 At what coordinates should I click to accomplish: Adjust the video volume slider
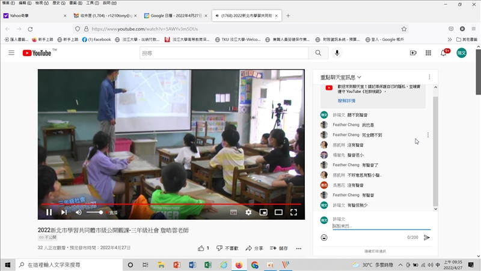coord(94,212)
